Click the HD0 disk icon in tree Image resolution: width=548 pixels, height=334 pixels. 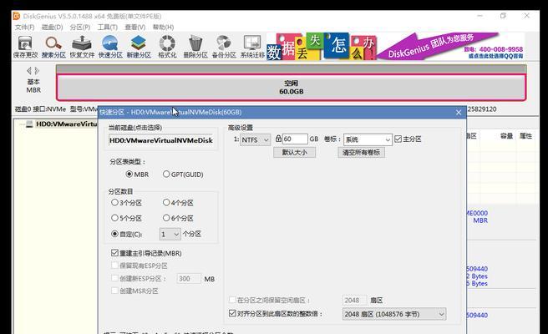click(x=29, y=124)
